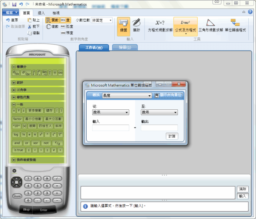Select Real numbers (實數) mode
The image size is (256, 219).
[x=52, y=20]
